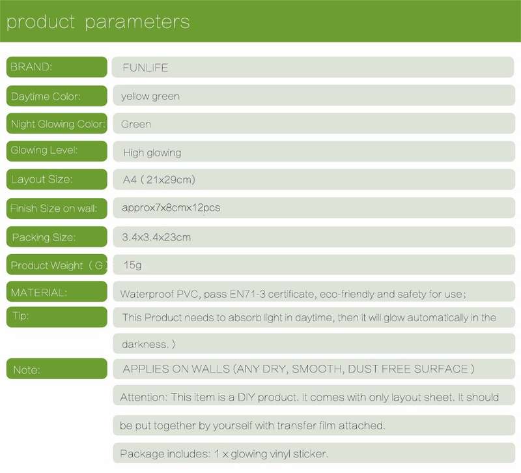Image resolution: width=521 pixels, height=473 pixels.
Task: Click the MATERIAL label
Action: [x=57, y=291]
